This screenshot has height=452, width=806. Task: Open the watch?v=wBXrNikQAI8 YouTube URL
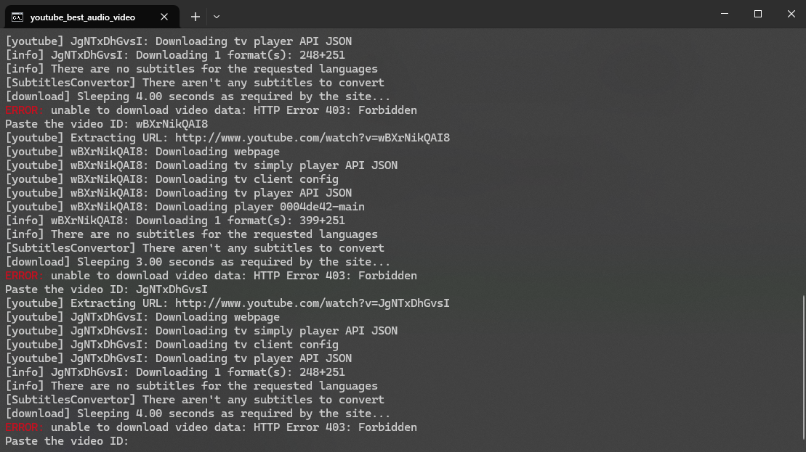point(313,138)
